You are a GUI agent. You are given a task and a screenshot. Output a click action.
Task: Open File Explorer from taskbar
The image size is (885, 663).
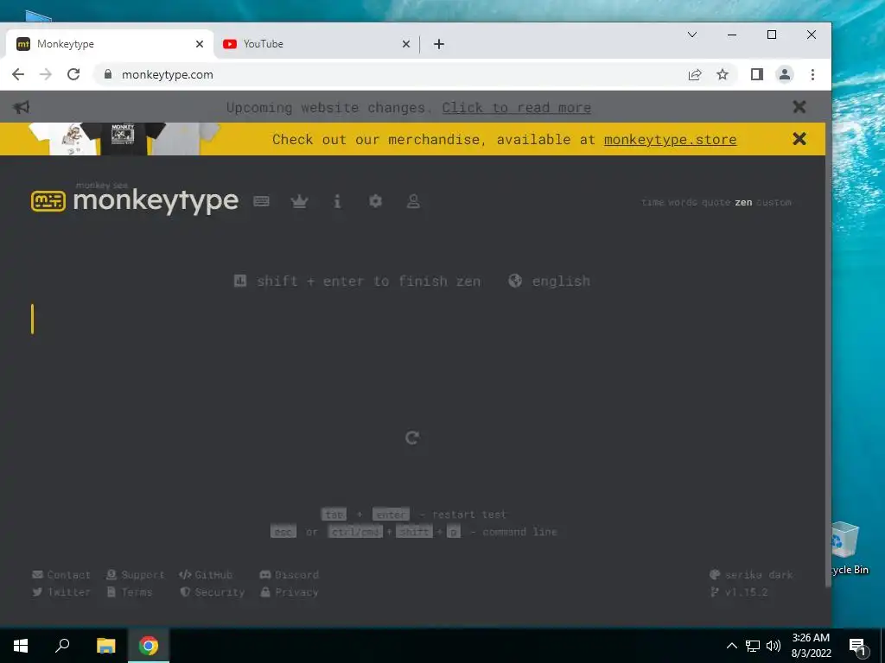coord(105,646)
